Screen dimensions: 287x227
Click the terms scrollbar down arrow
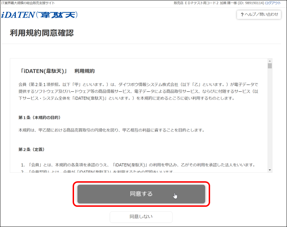(x=270, y=170)
